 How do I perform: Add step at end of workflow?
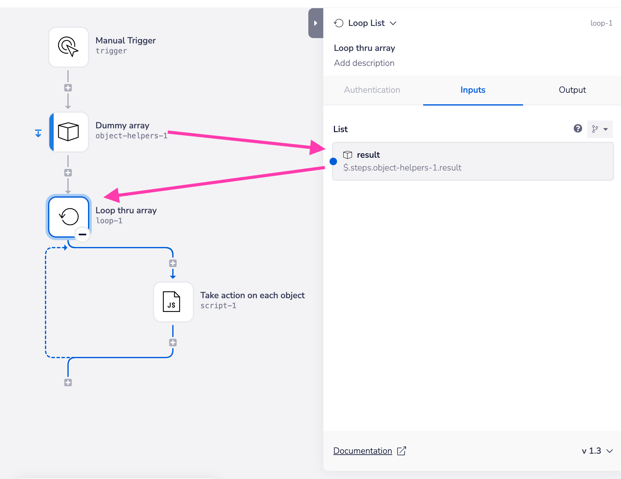pyautogui.click(x=68, y=383)
